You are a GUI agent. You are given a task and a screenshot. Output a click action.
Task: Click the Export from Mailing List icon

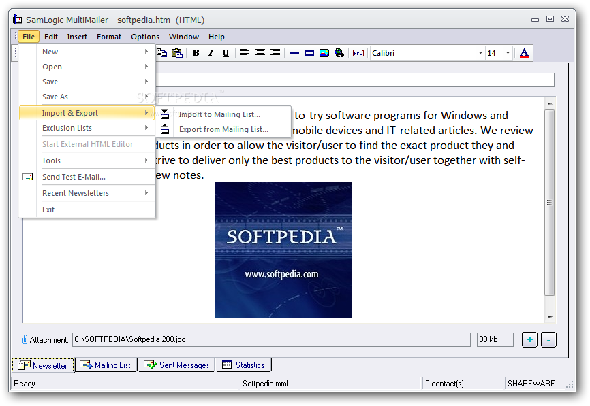(165, 129)
